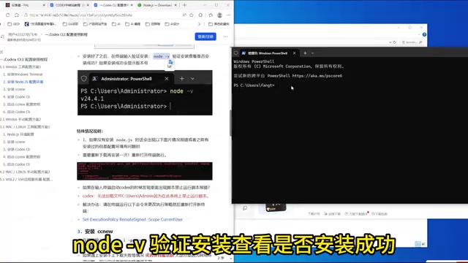Go to browser home page
This screenshot has height=263, width=468.
17,15
